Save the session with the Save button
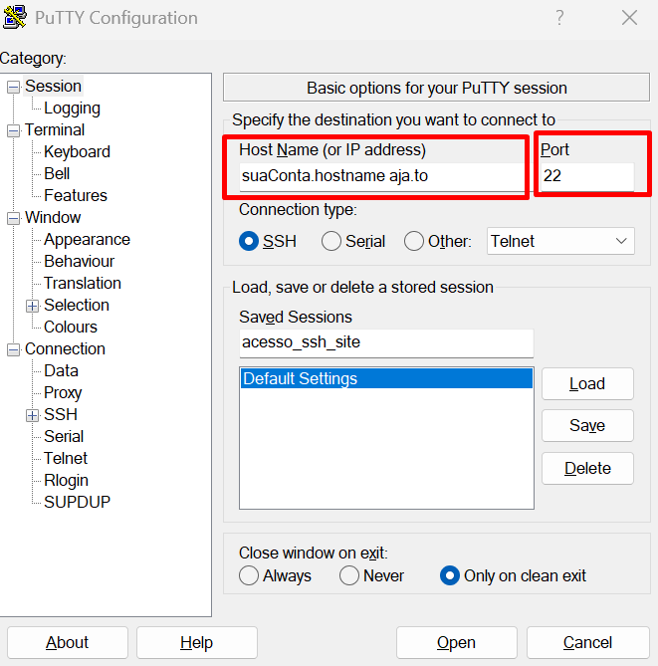658x666 pixels. tap(587, 426)
